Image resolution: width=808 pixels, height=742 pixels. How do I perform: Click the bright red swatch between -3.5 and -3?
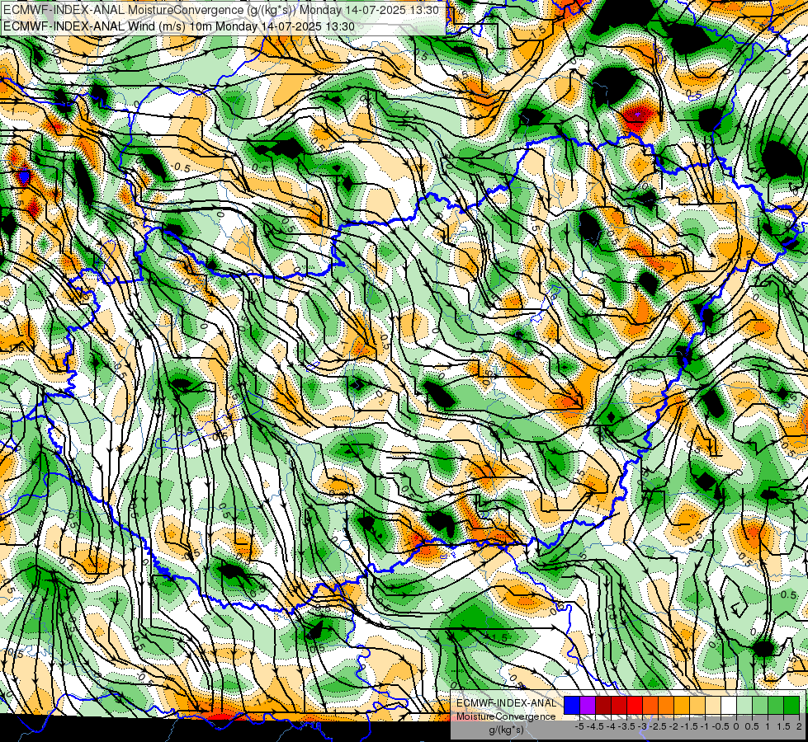[635, 705]
